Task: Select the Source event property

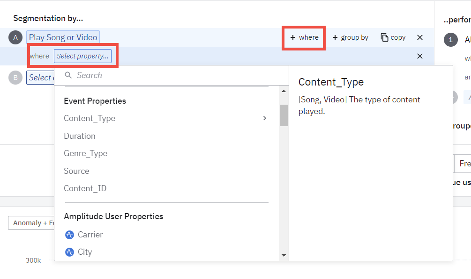Action: 76,171
